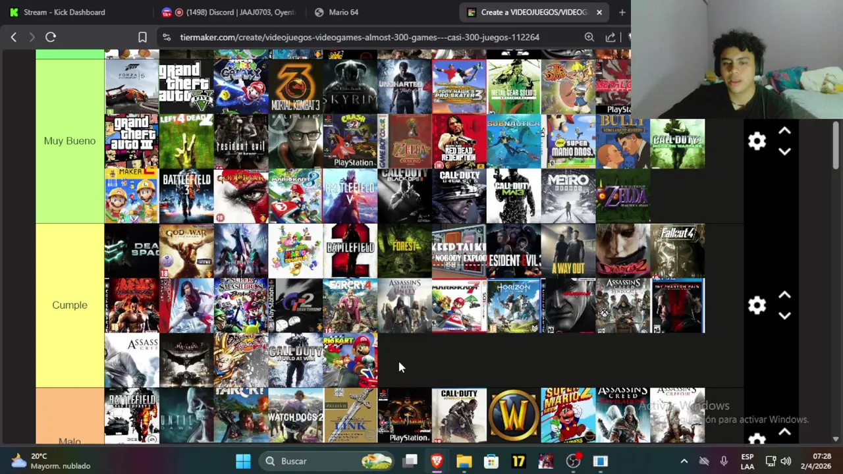Change ESP LAA keyboard language
The height and width of the screenshot is (474, 843).
click(x=748, y=461)
